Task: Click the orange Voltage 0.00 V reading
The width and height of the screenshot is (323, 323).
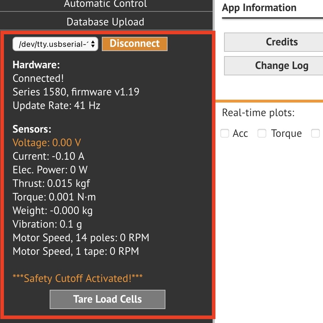Action: coord(47,143)
